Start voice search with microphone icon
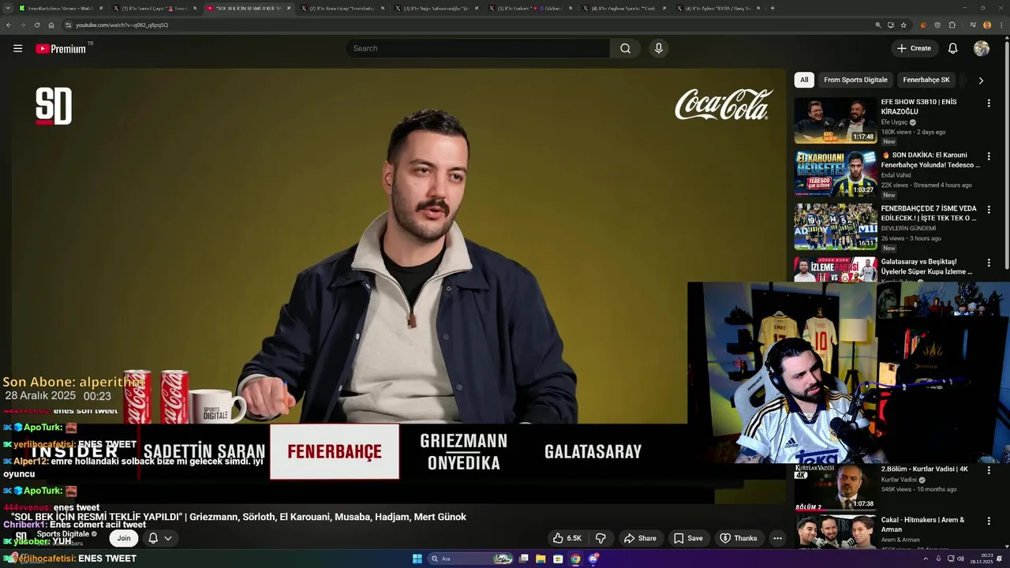The height and width of the screenshot is (568, 1010). [659, 48]
